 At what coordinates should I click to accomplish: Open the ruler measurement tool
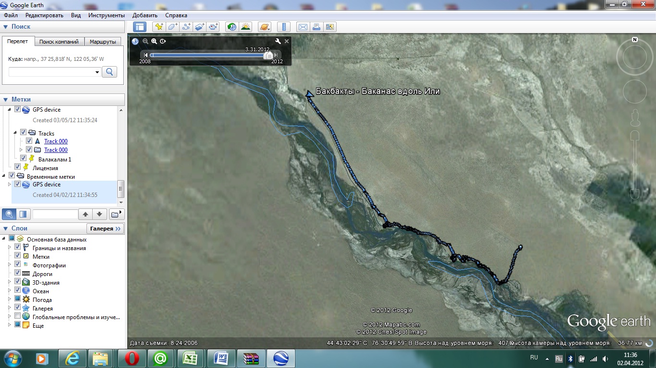tap(284, 27)
